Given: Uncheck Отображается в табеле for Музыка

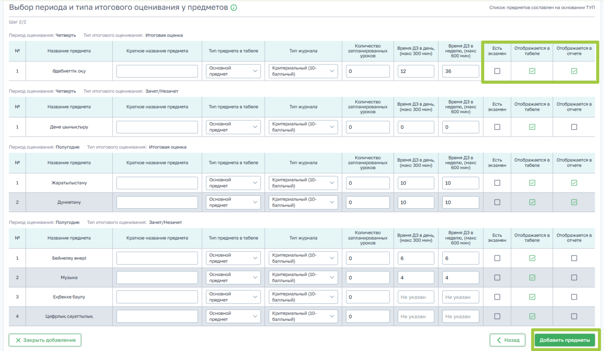Looking at the screenshot, I should point(532,278).
